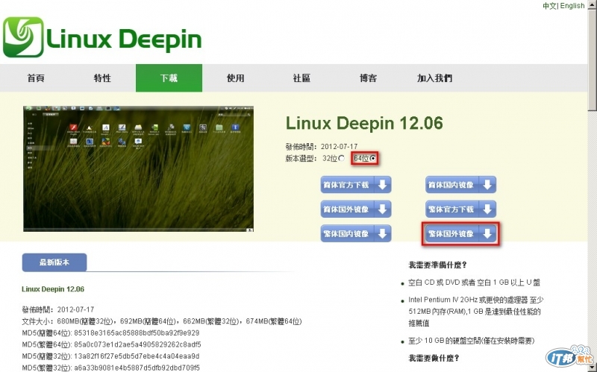597x372 pixels.
Task: Select the 最新版本 tab
Action: [x=54, y=262]
